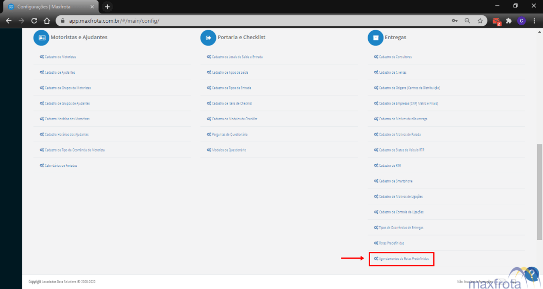This screenshot has width=543, height=289.
Task: Open Agendamentos de Rotas Predefinidas
Action: click(x=403, y=259)
